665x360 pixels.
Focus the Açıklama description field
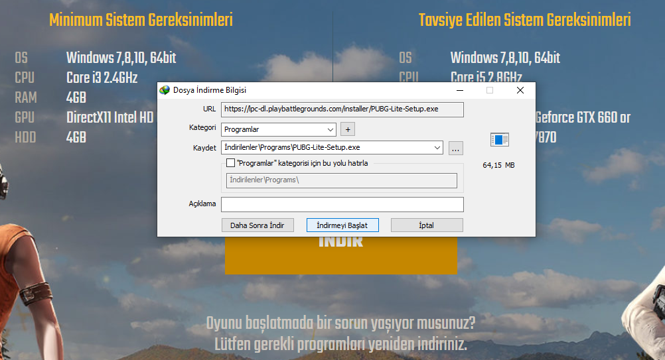(x=342, y=205)
